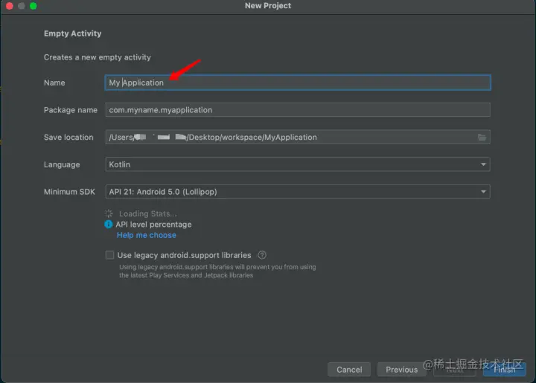Screen dimensions: 536x383
Task: Open the Language dropdown showing Kotlin
Action: tap(297, 164)
